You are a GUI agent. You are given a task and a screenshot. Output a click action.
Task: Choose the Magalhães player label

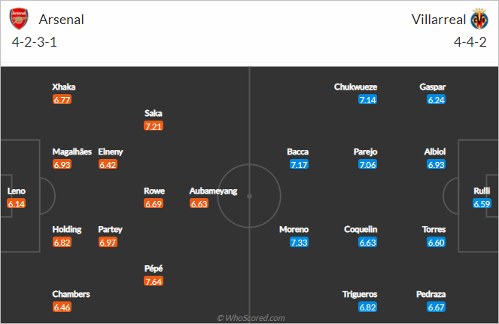[72, 151]
